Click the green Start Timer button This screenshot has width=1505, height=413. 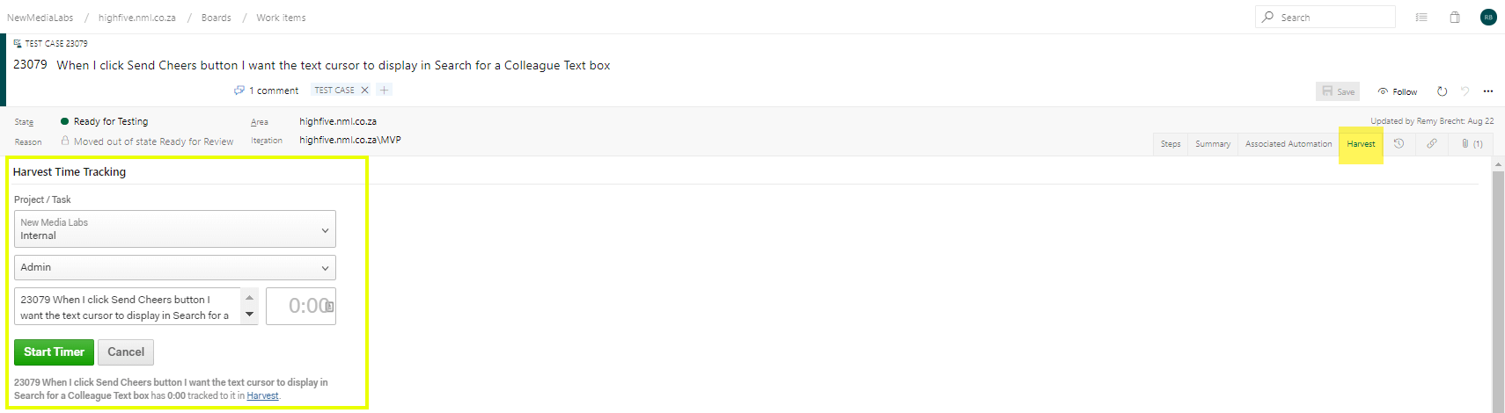tap(54, 352)
